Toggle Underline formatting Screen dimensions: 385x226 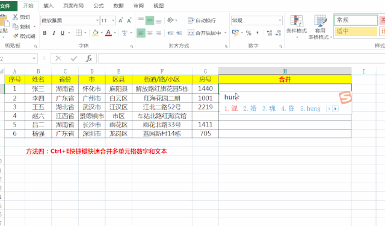[x=63, y=33]
